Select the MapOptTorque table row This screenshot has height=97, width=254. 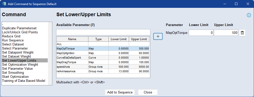103,48
